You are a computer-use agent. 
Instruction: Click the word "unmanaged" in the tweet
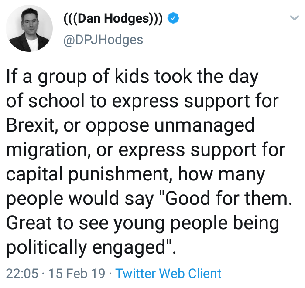205,126
